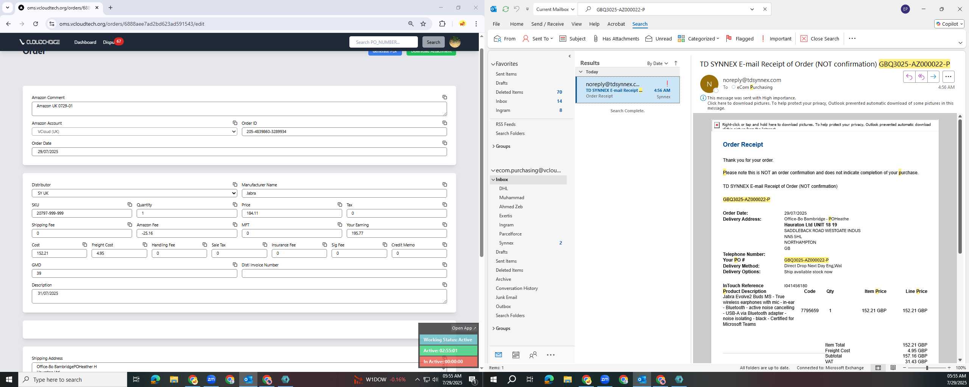The width and height of the screenshot is (969, 387).
Task: Adjust the Outlook zoom slider
Action: point(927,368)
